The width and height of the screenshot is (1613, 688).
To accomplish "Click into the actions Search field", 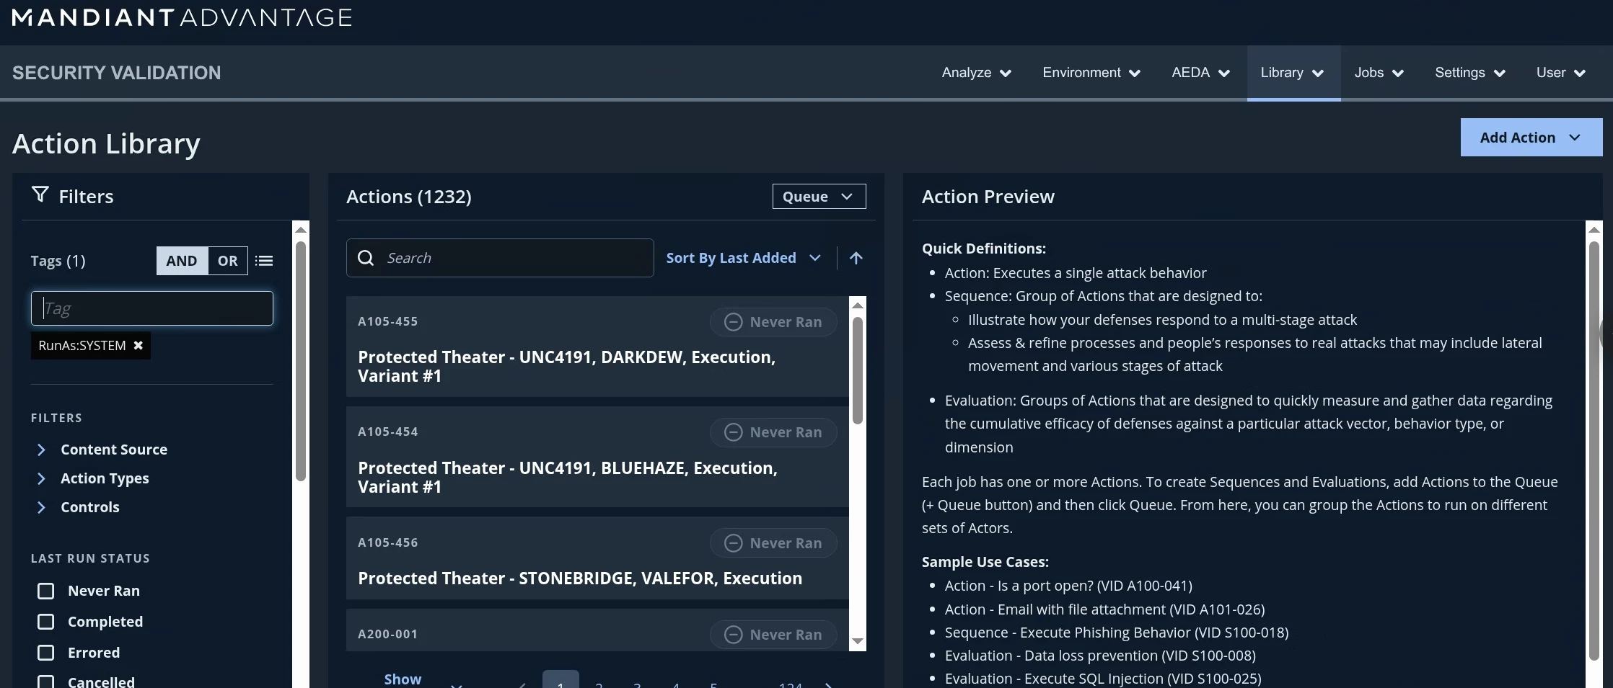I will [x=500, y=258].
